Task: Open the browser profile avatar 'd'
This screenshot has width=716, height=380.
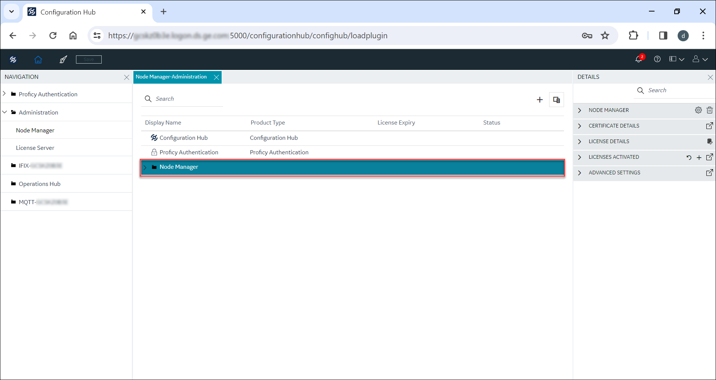Action: [683, 36]
